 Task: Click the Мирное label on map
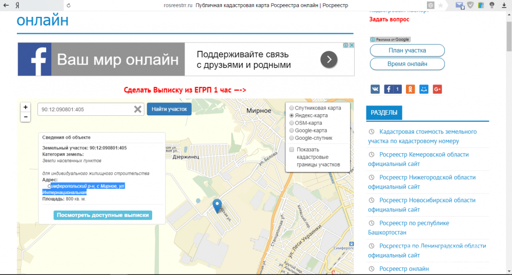[x=259, y=111]
